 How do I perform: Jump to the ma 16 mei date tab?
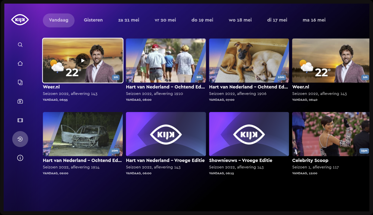314,20
